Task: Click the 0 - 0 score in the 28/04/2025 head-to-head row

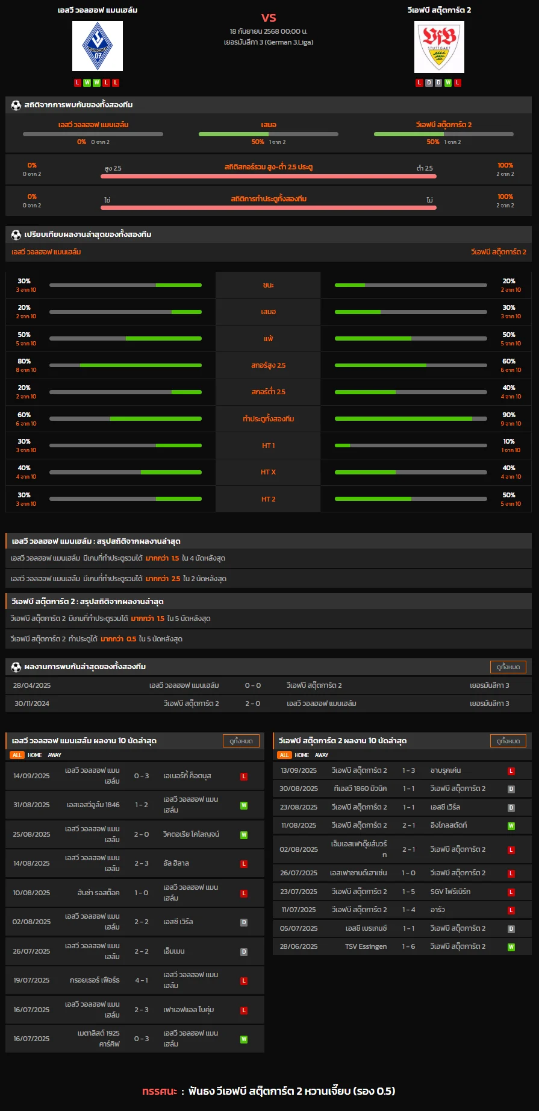Action: point(253,685)
